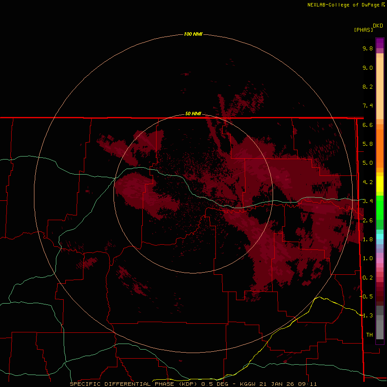387x387 pixels.
Task: Click the 7.4 value on color scale
Action: [x=368, y=106]
